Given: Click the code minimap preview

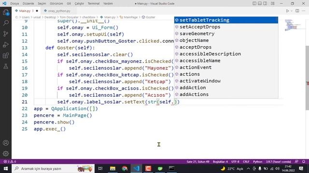Looking at the screenshot, I should [293, 25].
